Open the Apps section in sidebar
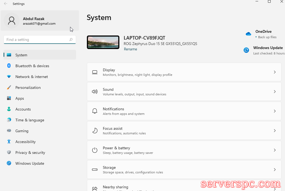Image resolution: width=285 pixels, height=191 pixels. click(20, 98)
